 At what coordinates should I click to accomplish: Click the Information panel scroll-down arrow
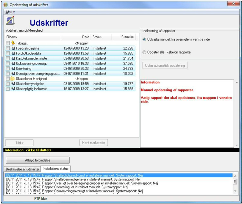(237, 145)
